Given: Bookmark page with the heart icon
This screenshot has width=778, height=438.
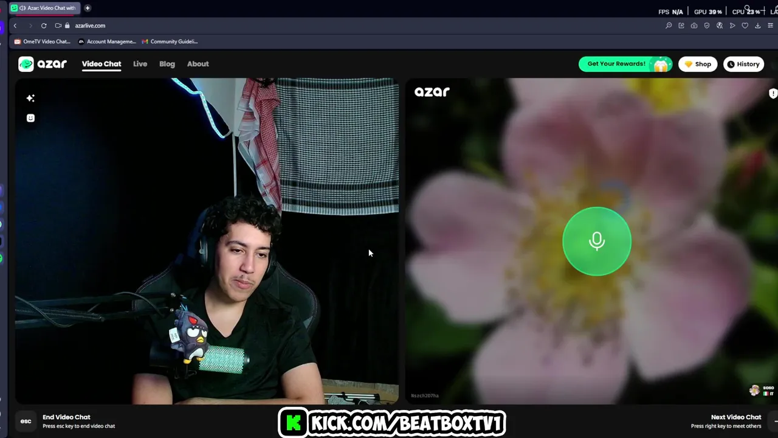Looking at the screenshot, I should point(745,26).
